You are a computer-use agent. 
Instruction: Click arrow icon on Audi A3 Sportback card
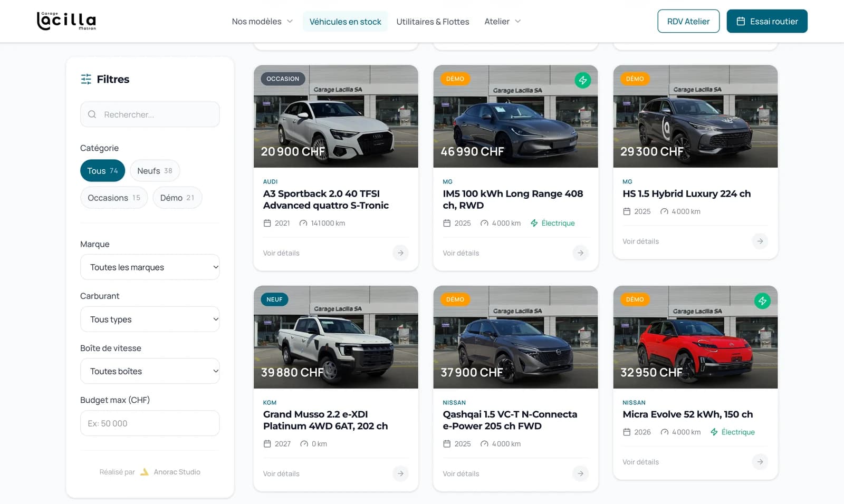(x=400, y=253)
